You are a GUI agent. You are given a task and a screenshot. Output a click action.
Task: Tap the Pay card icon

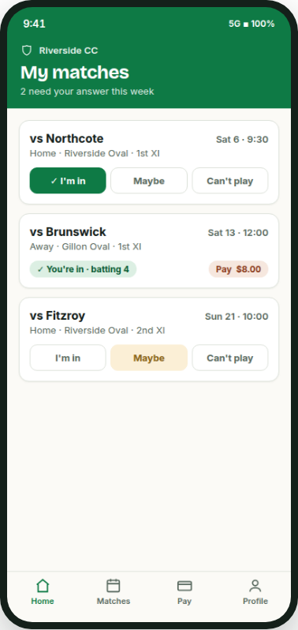coord(184,586)
